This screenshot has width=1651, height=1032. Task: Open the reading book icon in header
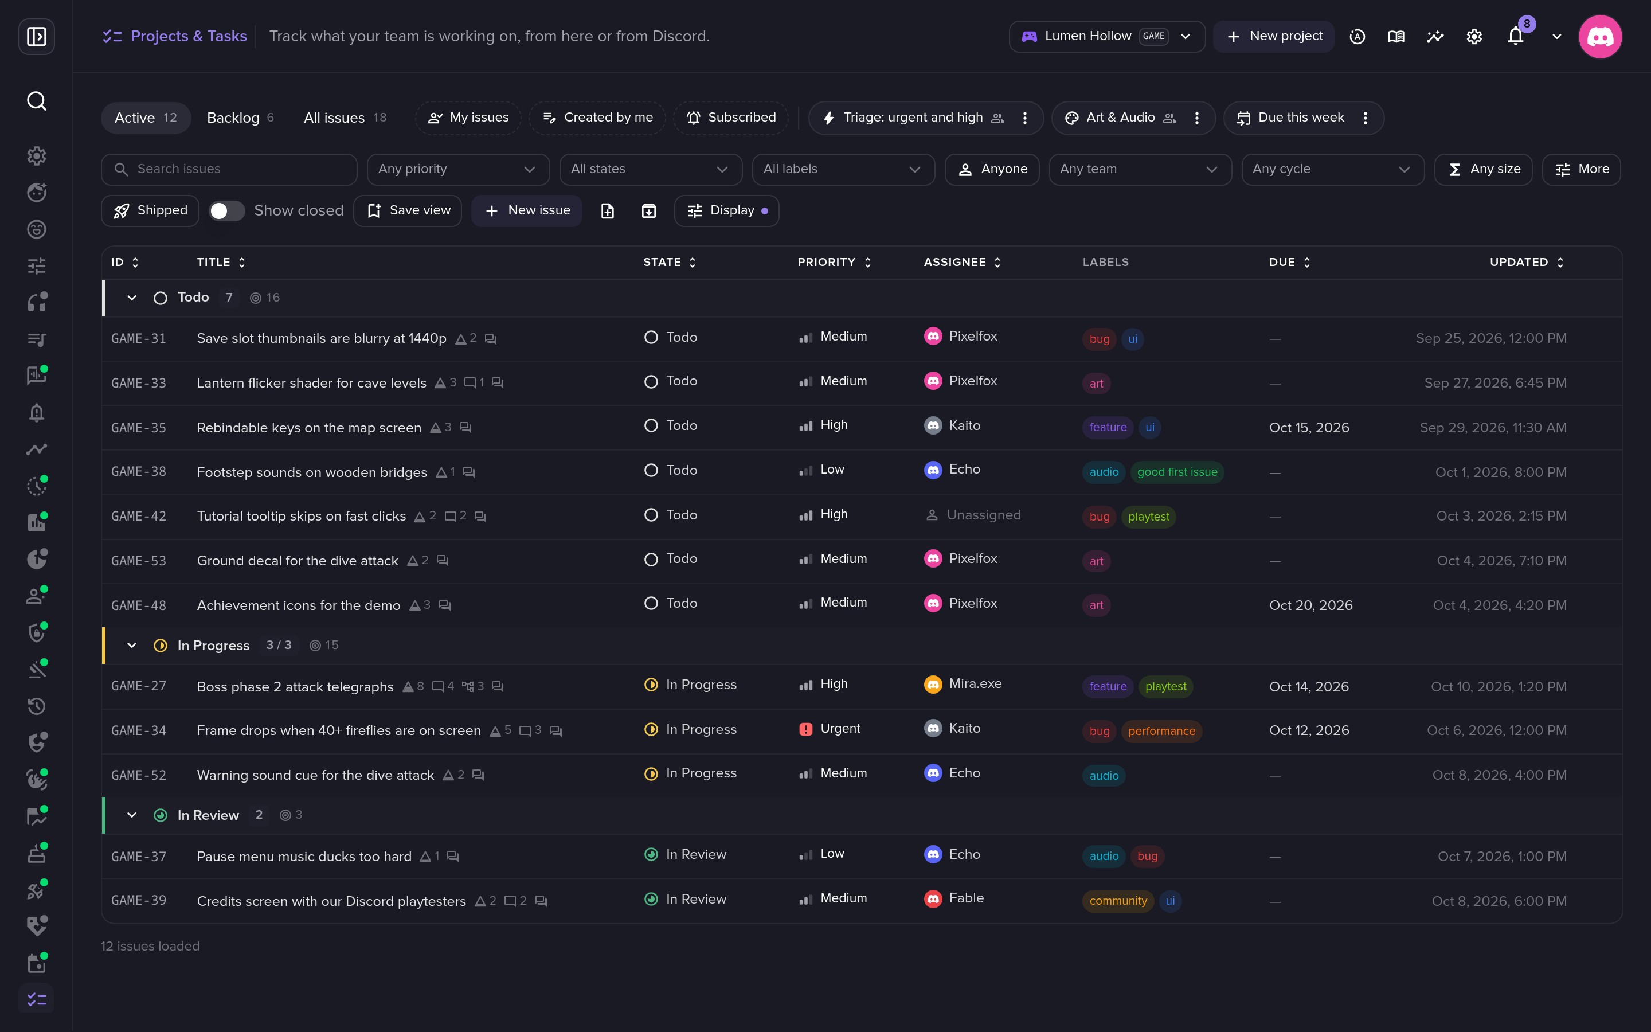coord(1396,36)
